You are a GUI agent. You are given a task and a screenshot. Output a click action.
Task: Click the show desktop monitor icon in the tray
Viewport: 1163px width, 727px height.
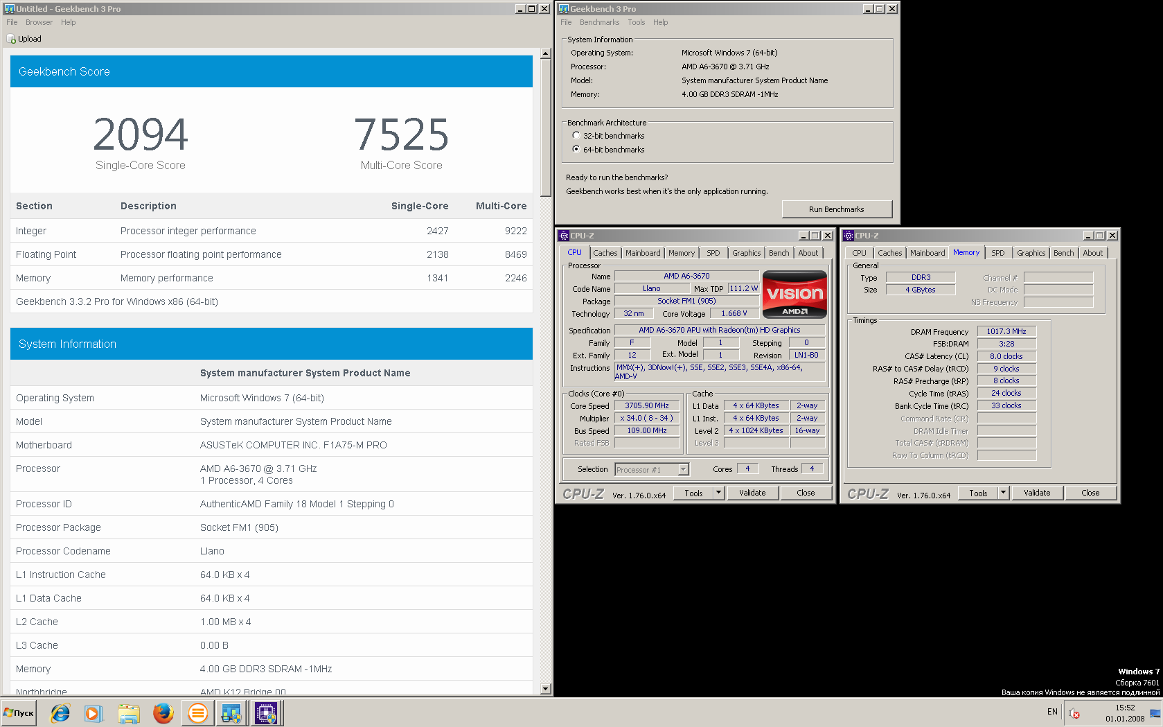point(1155,713)
